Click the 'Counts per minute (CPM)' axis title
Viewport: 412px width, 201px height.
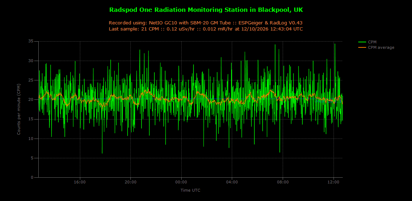[19, 109]
